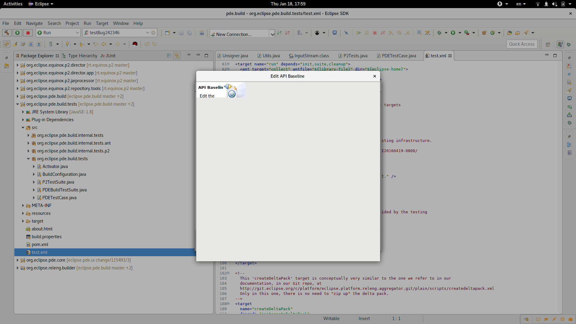Open the Unsigner.java editor tab
The height and width of the screenshot is (324, 576).
point(232,56)
